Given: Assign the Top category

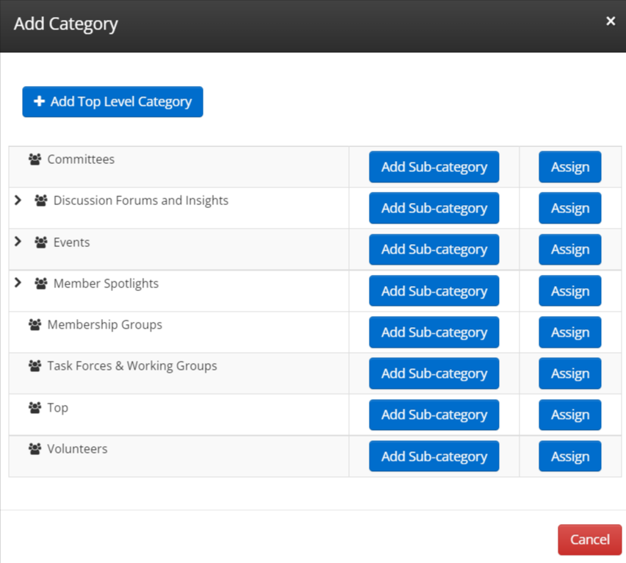Looking at the screenshot, I should coord(569,415).
